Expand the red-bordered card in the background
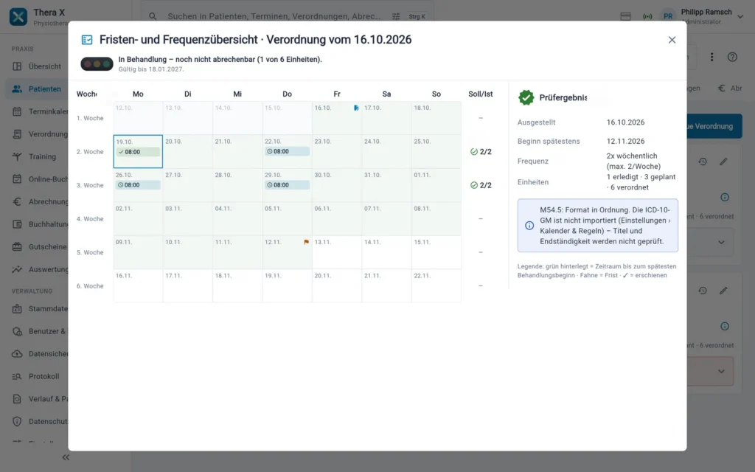 tap(721, 372)
